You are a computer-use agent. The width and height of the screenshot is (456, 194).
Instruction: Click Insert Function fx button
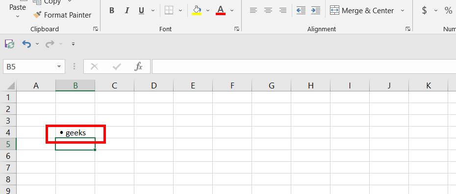coord(138,66)
